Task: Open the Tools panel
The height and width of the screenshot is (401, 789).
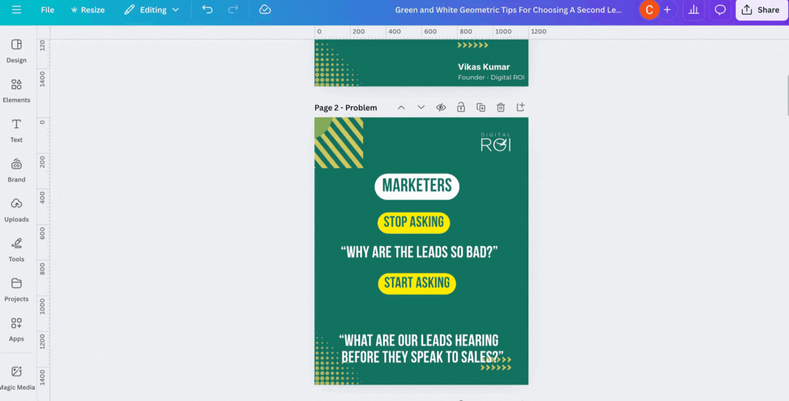Action: tap(17, 250)
